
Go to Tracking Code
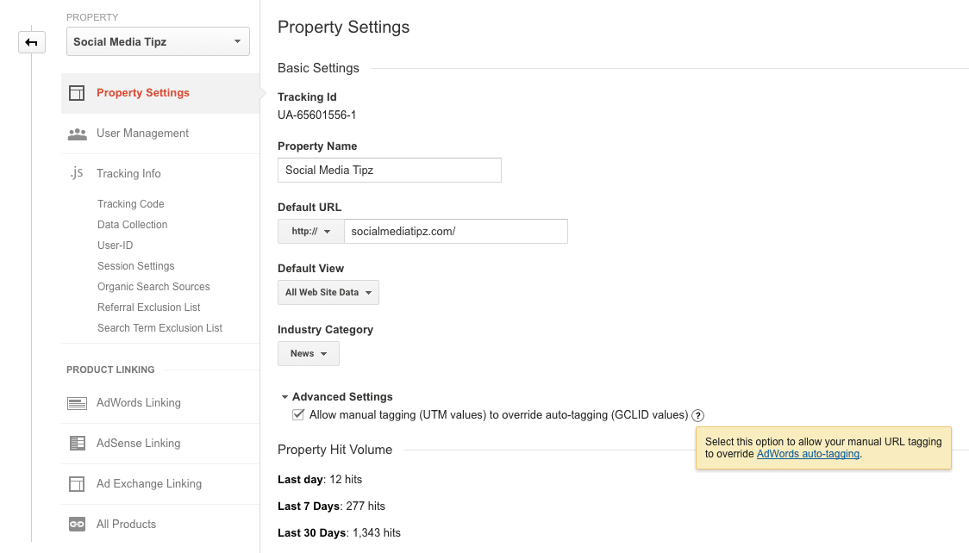[130, 203]
